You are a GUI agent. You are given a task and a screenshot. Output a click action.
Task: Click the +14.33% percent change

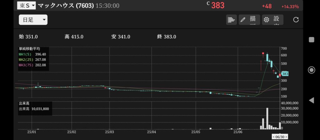pyautogui.click(x=290, y=7)
